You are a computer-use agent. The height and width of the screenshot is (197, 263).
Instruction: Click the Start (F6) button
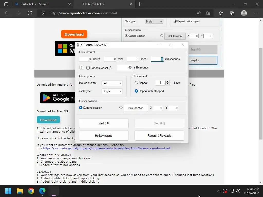click(104, 123)
